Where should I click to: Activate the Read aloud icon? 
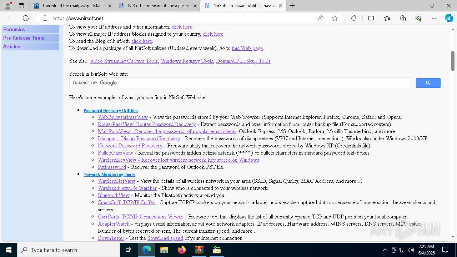[x=321, y=18]
